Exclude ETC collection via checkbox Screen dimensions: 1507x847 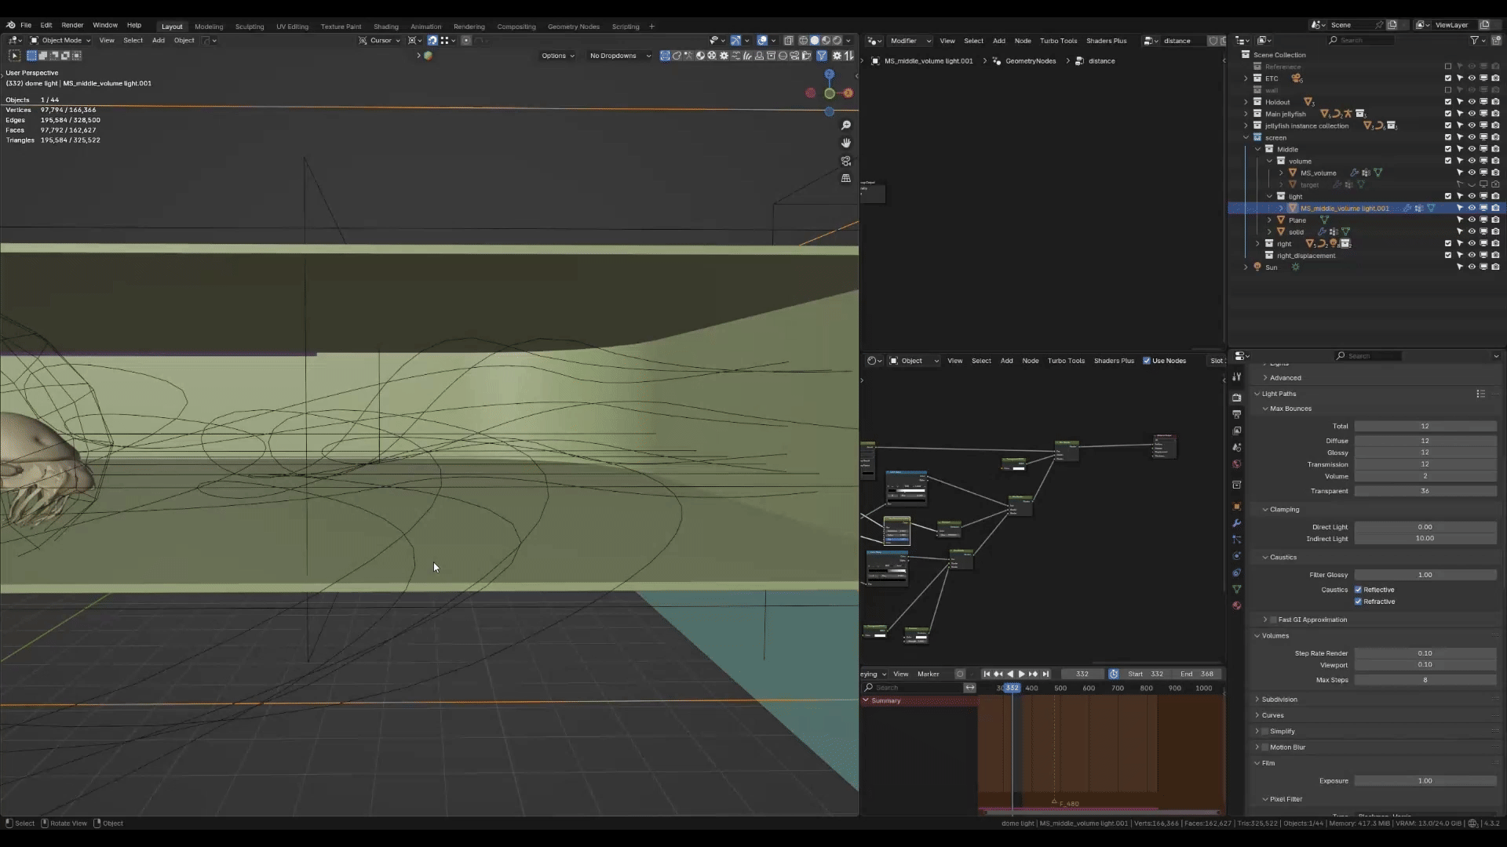click(x=1448, y=78)
